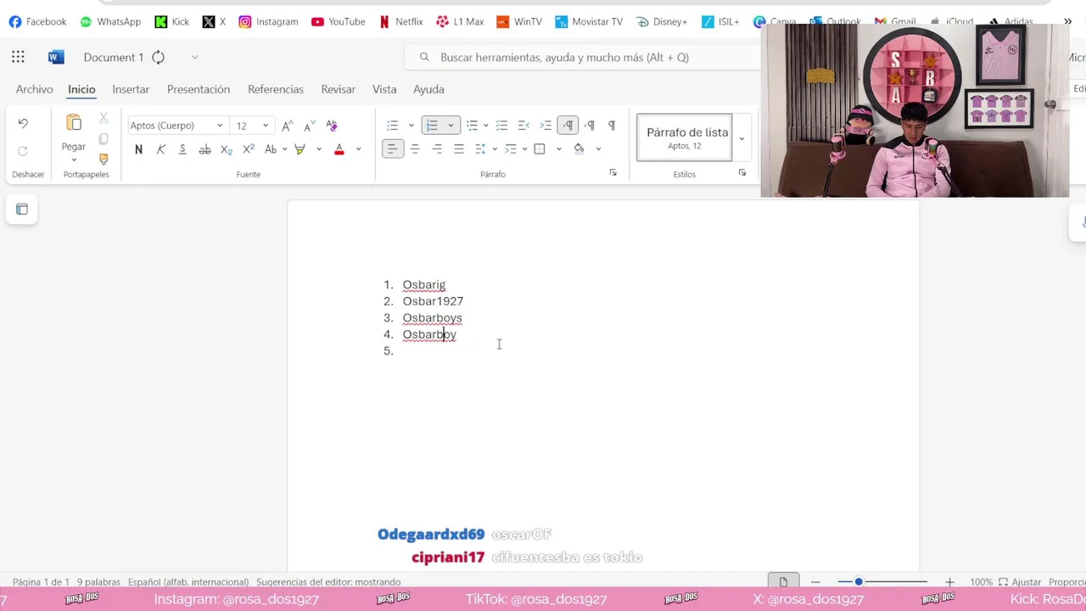Viewport: 1086px width, 611px height.
Task: Click the Ajustar zoom fit button
Action: coord(1020,582)
